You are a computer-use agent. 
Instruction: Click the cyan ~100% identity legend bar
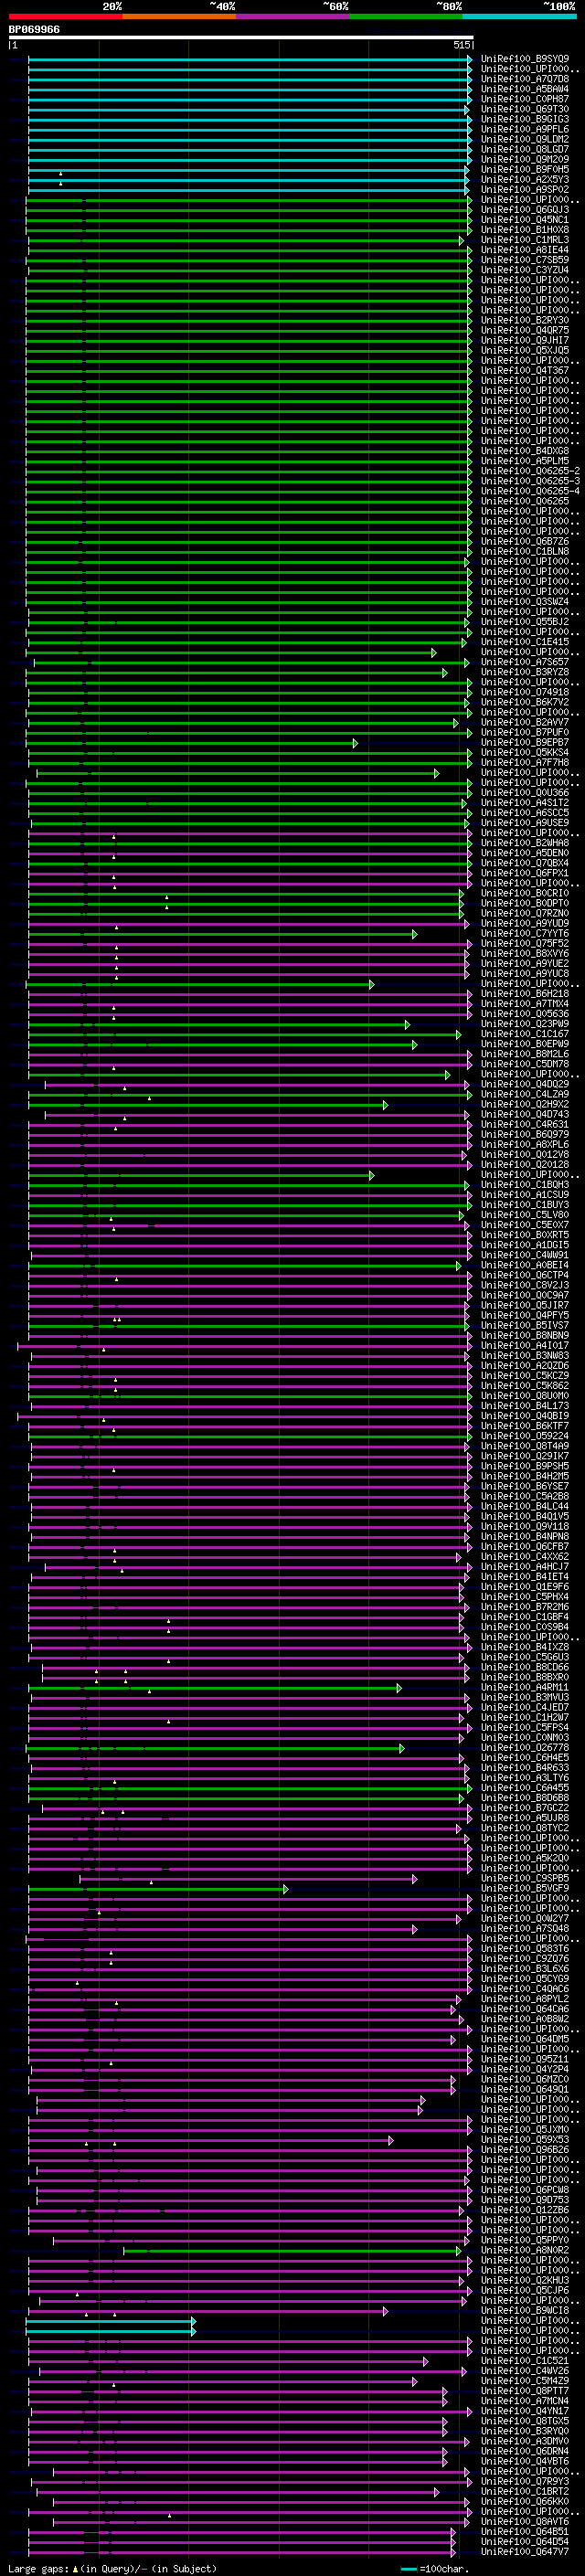point(519,16)
